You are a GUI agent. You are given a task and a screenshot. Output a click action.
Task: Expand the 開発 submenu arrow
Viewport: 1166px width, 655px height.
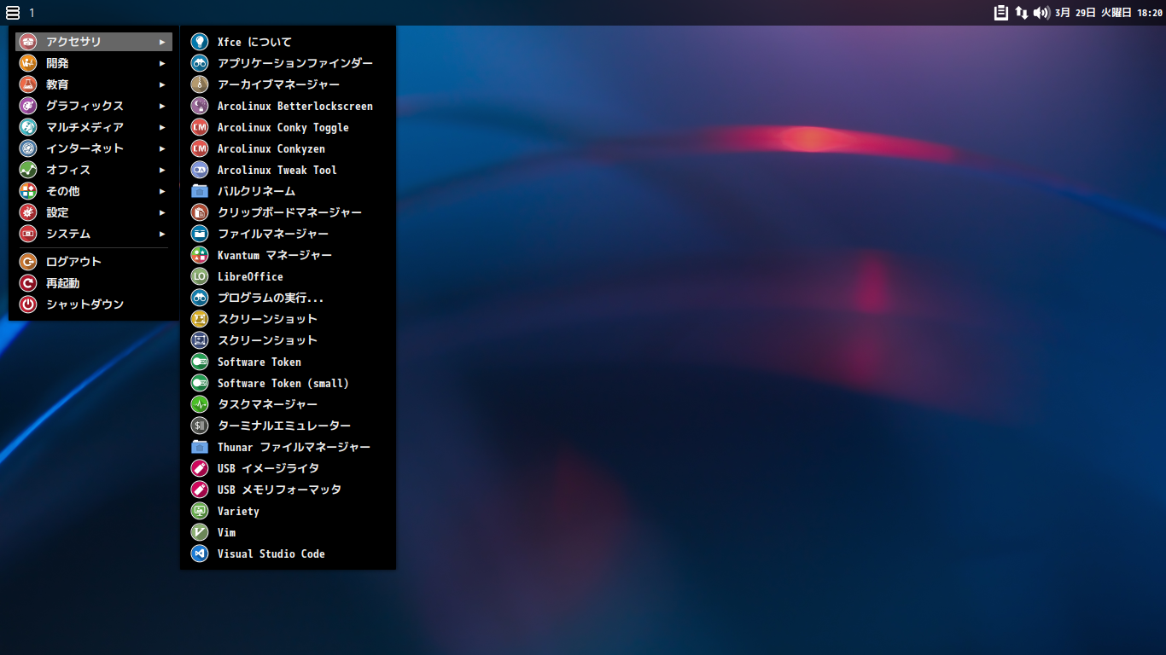pos(162,63)
